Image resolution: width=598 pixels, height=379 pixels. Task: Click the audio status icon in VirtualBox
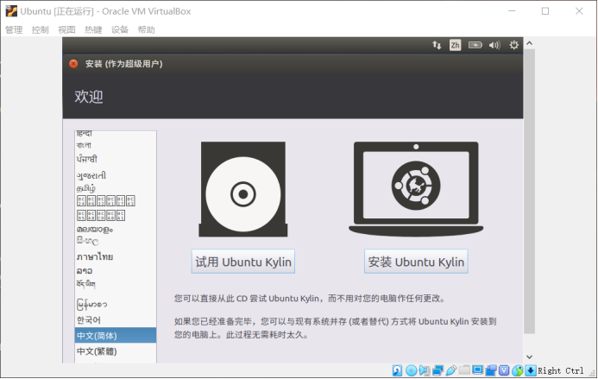point(425,370)
